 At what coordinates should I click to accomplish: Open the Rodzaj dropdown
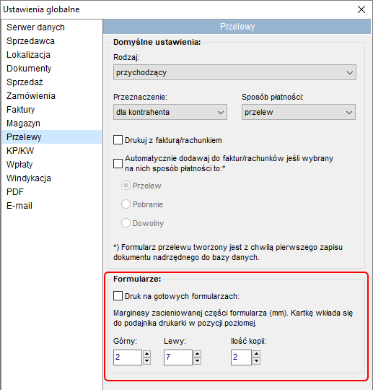point(234,72)
